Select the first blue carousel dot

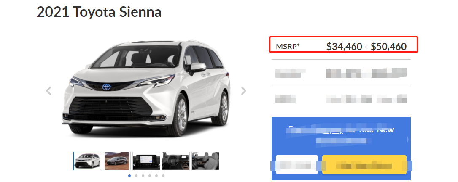[x=129, y=176]
